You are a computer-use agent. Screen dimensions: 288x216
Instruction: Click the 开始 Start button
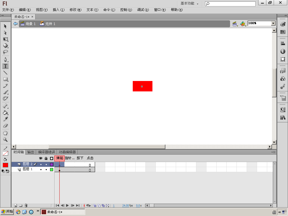(7, 212)
